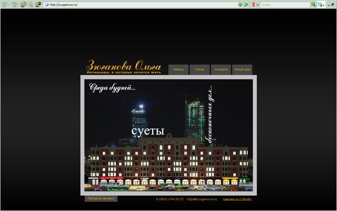Open the Работы tab
Screen dimensions: 337x211
[179, 70]
